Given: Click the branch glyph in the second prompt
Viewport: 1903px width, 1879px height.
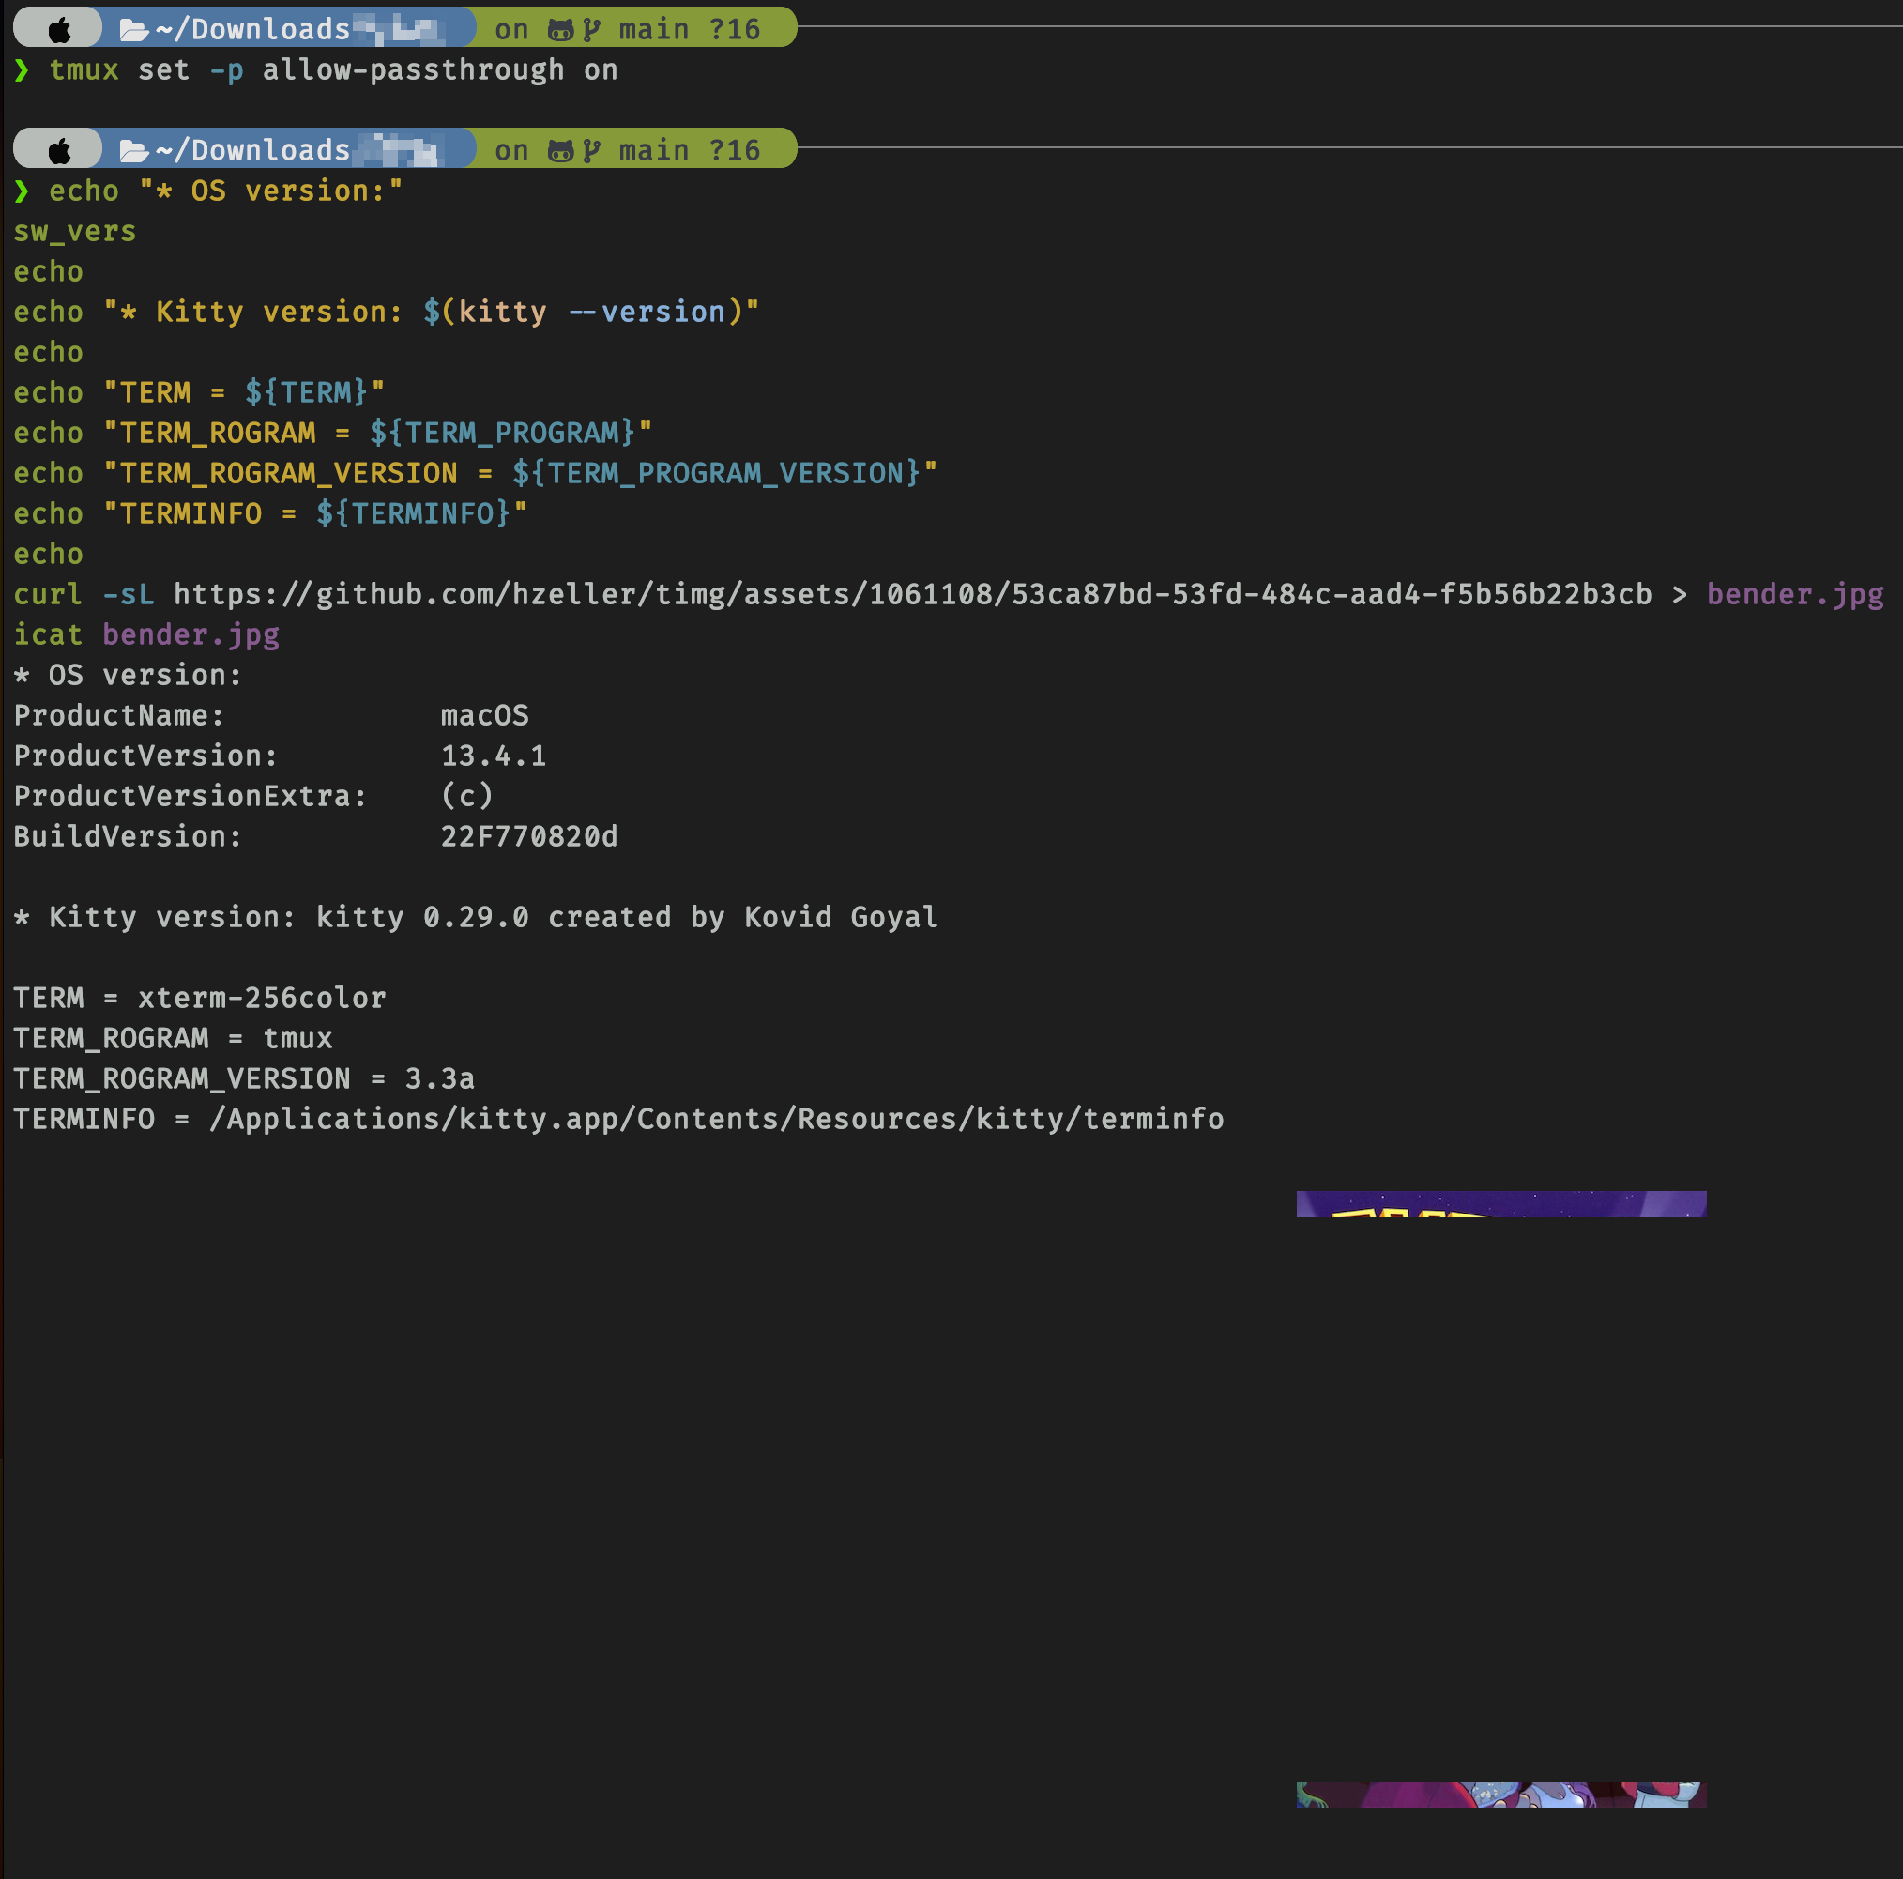Looking at the screenshot, I should pos(592,149).
